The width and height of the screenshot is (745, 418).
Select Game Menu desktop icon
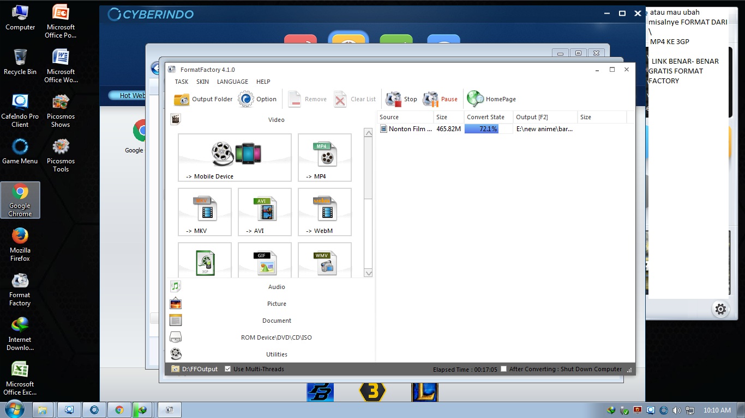coord(20,151)
